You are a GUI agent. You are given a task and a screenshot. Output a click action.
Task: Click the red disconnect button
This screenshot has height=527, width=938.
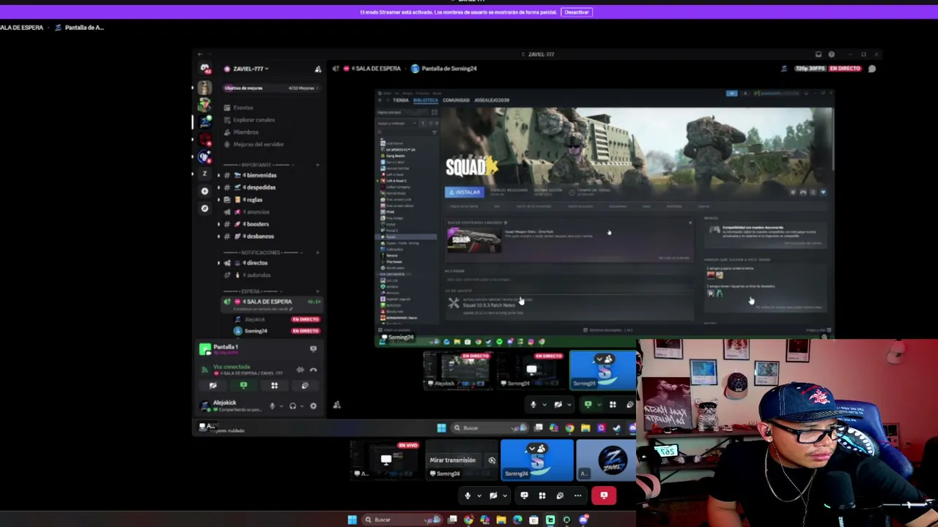[604, 496]
